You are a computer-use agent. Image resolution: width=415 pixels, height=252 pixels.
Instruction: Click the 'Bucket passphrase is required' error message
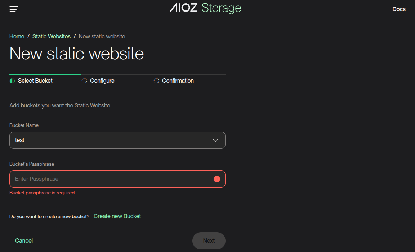coord(42,193)
